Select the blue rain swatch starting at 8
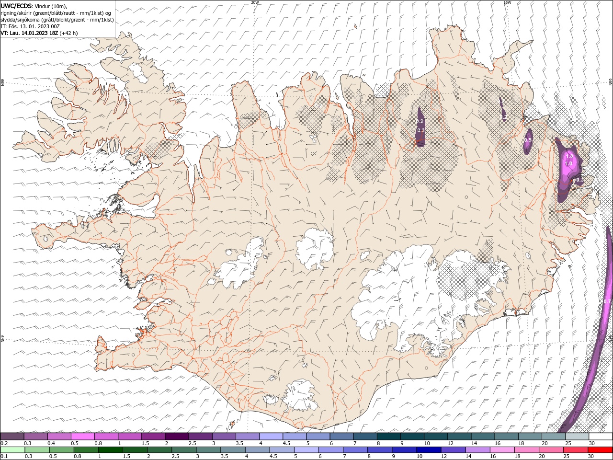Screen dimensions: 613x460 coord(380,450)
